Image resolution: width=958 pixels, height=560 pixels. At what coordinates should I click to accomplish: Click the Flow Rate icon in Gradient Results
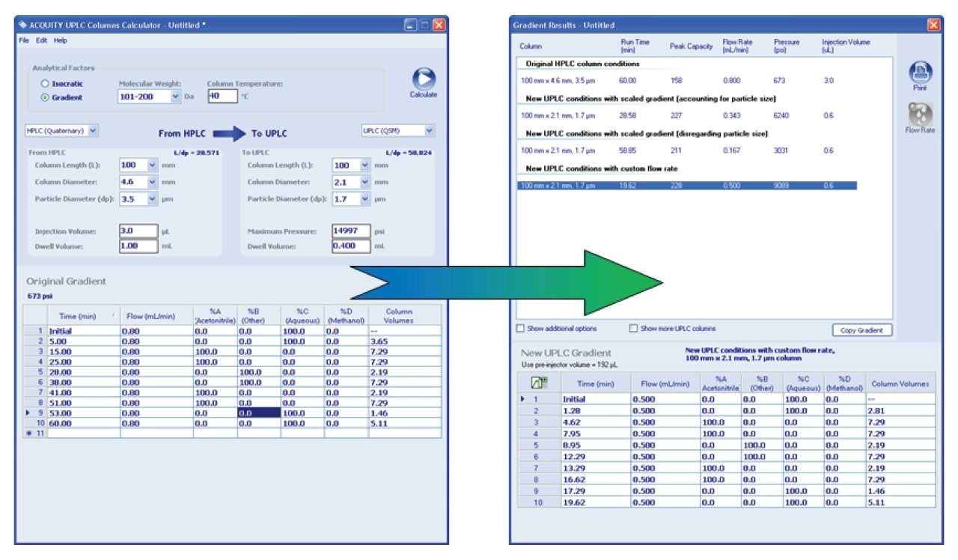[x=920, y=113]
